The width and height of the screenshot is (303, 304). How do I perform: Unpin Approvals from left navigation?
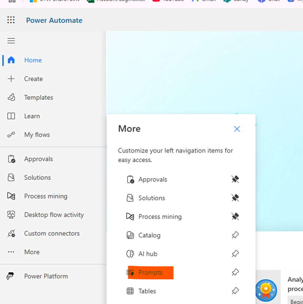point(235,179)
